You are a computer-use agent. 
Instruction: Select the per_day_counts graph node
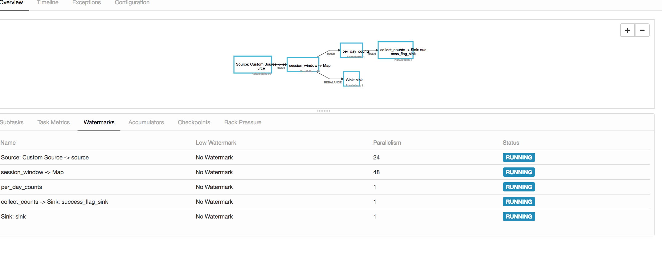click(351, 50)
